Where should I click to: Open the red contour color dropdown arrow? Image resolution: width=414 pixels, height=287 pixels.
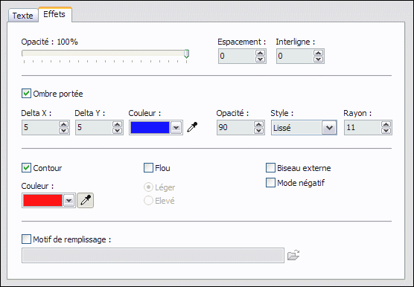click(x=69, y=201)
